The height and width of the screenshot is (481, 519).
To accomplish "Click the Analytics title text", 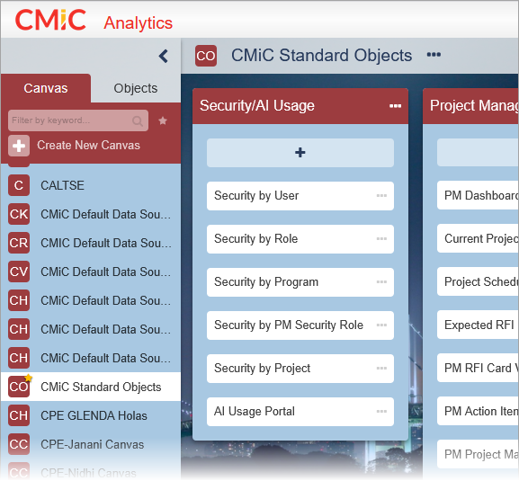I will click(138, 23).
